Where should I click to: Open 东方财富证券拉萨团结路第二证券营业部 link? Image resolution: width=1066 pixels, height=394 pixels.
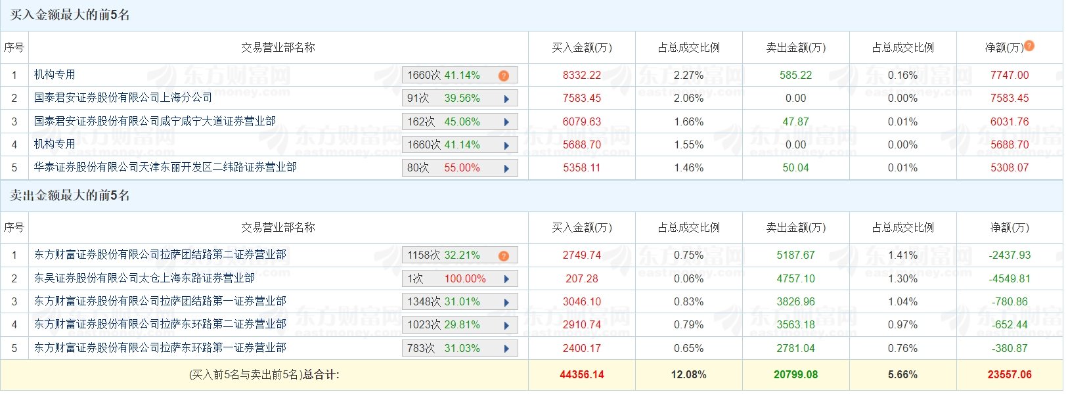point(160,254)
